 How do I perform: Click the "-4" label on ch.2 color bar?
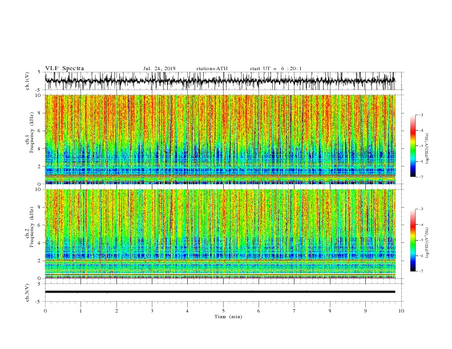pos(421,225)
